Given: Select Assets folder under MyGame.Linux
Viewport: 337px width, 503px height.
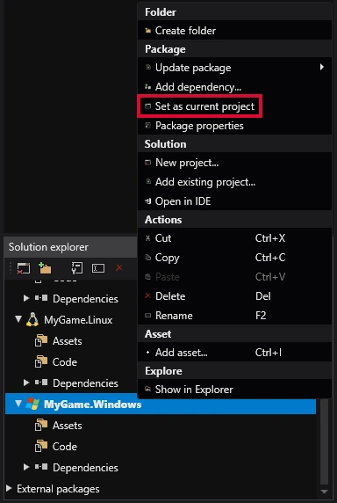Looking at the screenshot, I should coord(67,341).
